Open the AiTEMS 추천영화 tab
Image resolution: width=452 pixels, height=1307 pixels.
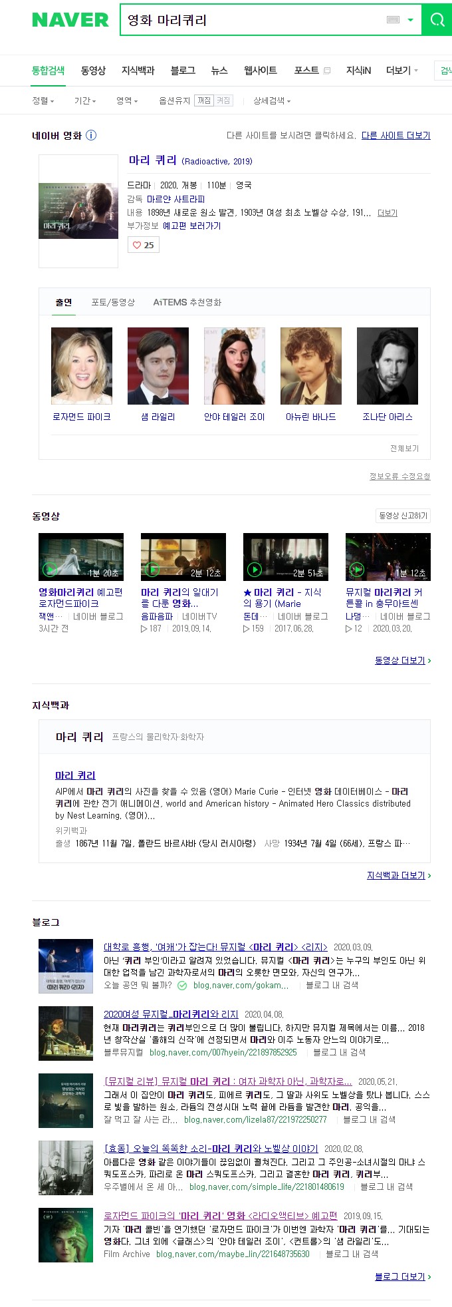pos(187,302)
